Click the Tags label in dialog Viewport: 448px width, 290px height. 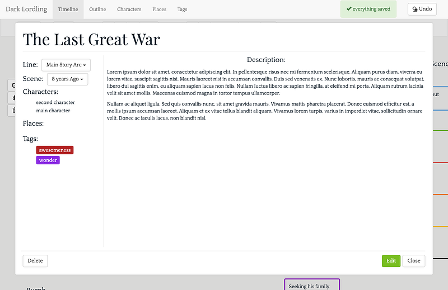30,139
